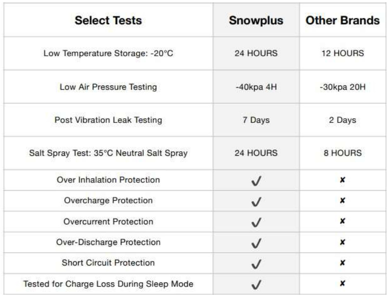Select the Select Tests column header

click(108, 20)
